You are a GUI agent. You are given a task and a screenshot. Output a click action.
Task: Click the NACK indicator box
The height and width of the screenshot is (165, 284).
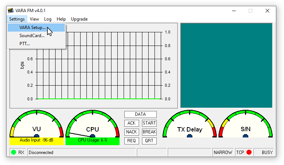click(x=131, y=132)
